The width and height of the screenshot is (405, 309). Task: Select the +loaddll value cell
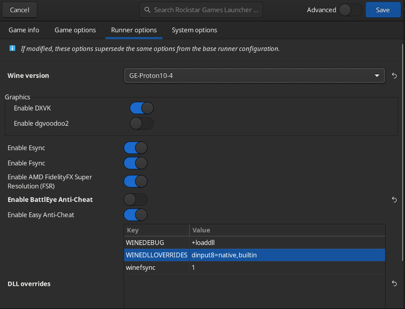(x=287, y=243)
